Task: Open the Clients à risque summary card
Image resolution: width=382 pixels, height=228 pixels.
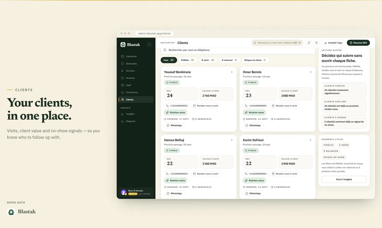Action: pos(344,121)
